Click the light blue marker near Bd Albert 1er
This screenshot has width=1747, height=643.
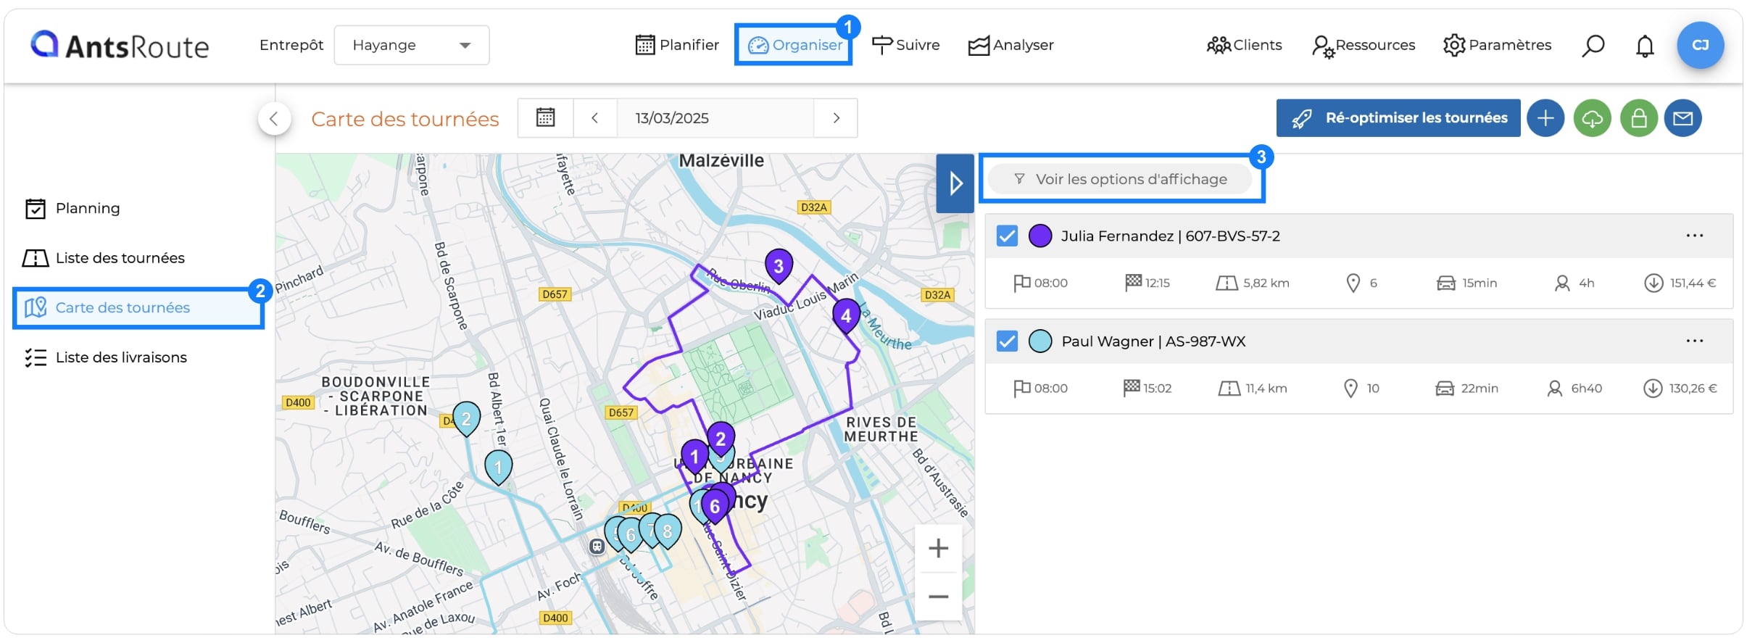tap(498, 468)
